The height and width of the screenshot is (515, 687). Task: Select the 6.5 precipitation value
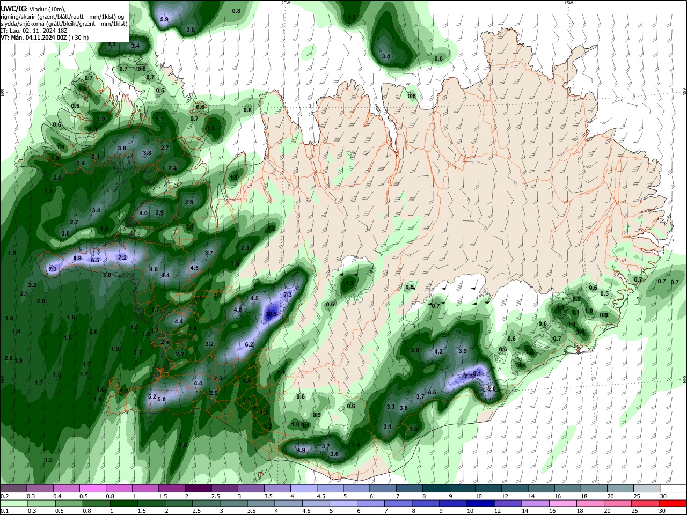pos(95,260)
